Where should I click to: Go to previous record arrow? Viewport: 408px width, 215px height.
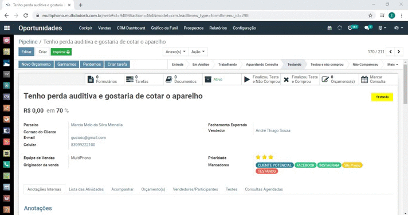[390, 51]
